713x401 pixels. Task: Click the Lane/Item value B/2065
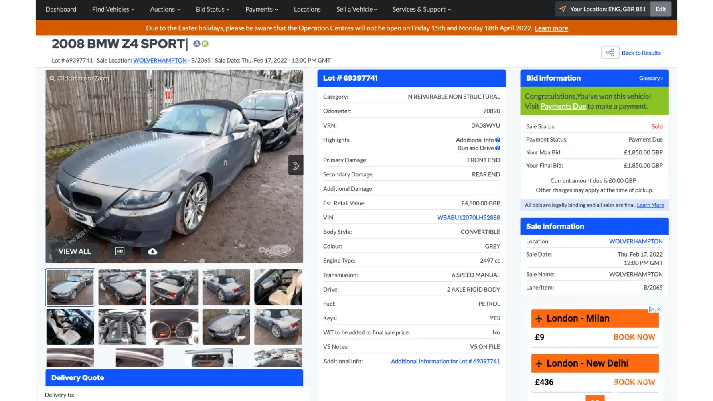coord(653,288)
